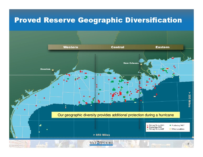203x157 pixels.
Task: Click the green Producing, W&T legend square
Action: (x=170, y=125)
